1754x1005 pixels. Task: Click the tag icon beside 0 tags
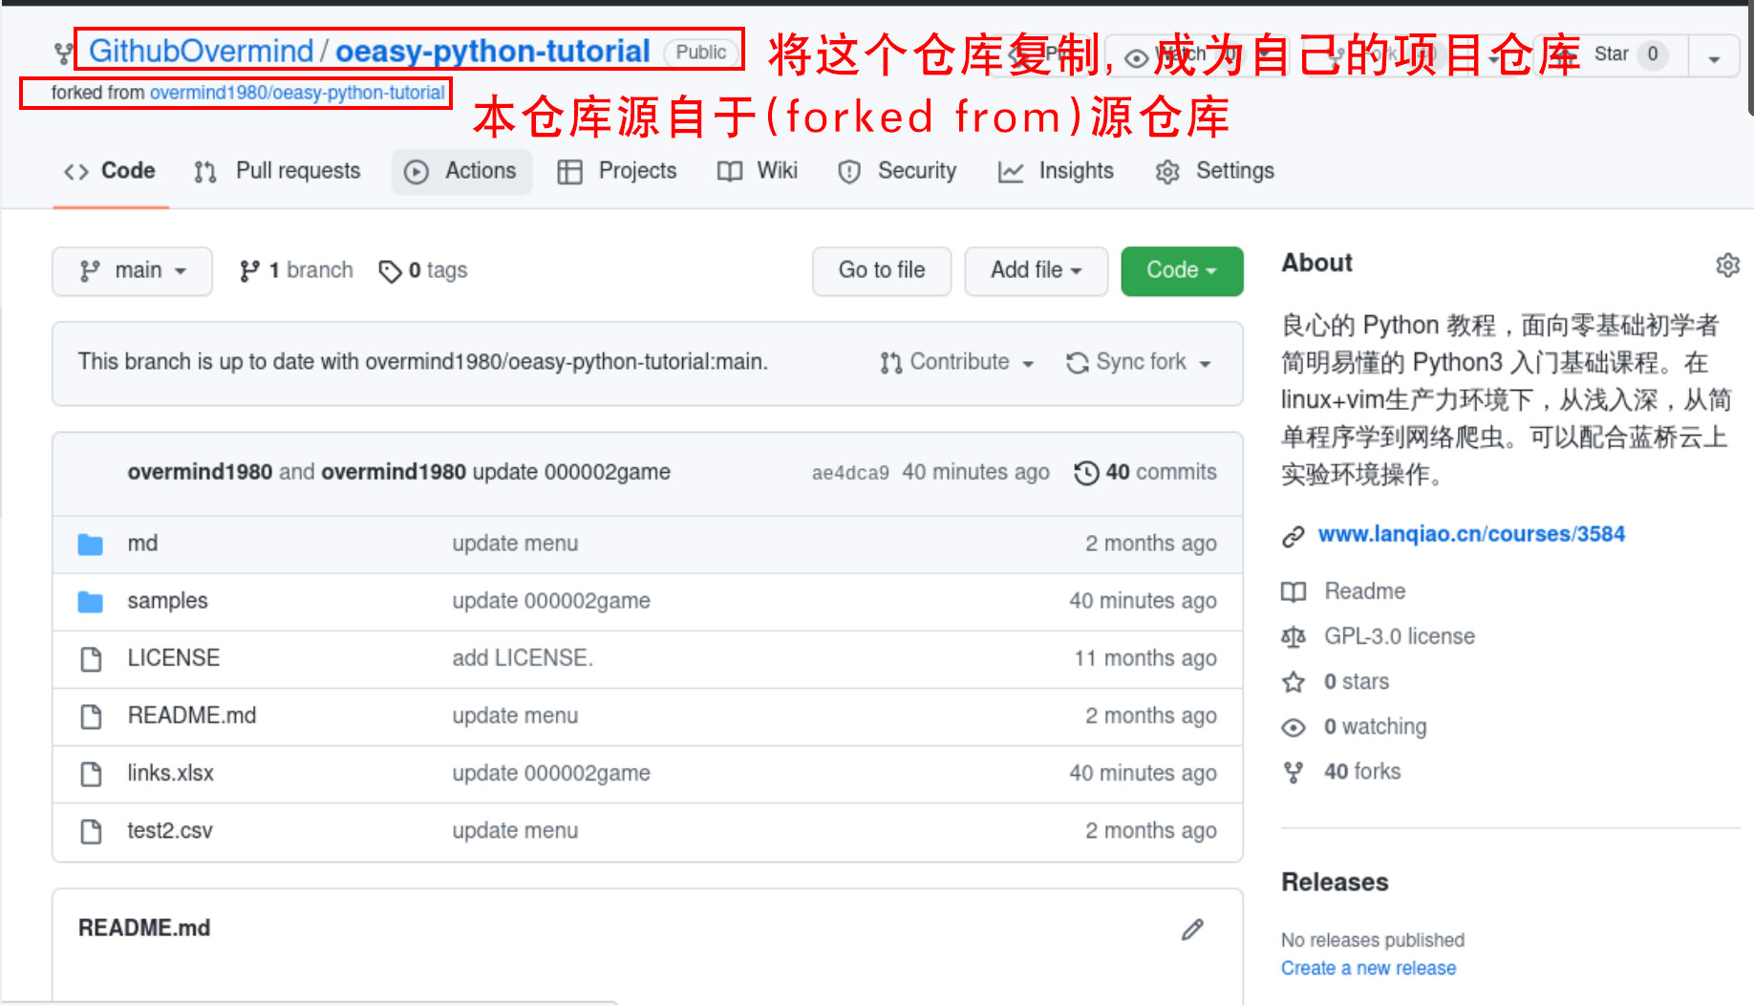(390, 272)
